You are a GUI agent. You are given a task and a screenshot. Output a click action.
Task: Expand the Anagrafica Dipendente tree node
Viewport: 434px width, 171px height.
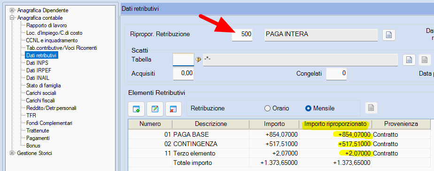point(12,10)
